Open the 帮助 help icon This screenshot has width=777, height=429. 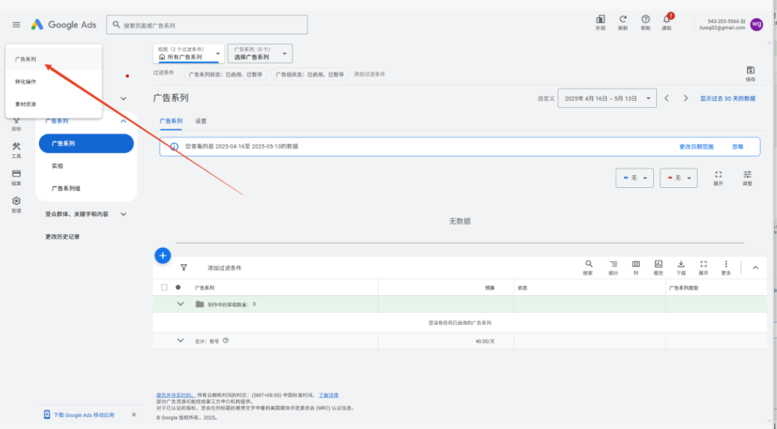[x=645, y=22]
